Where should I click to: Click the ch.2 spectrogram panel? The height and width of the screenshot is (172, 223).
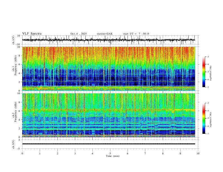tap(108, 115)
